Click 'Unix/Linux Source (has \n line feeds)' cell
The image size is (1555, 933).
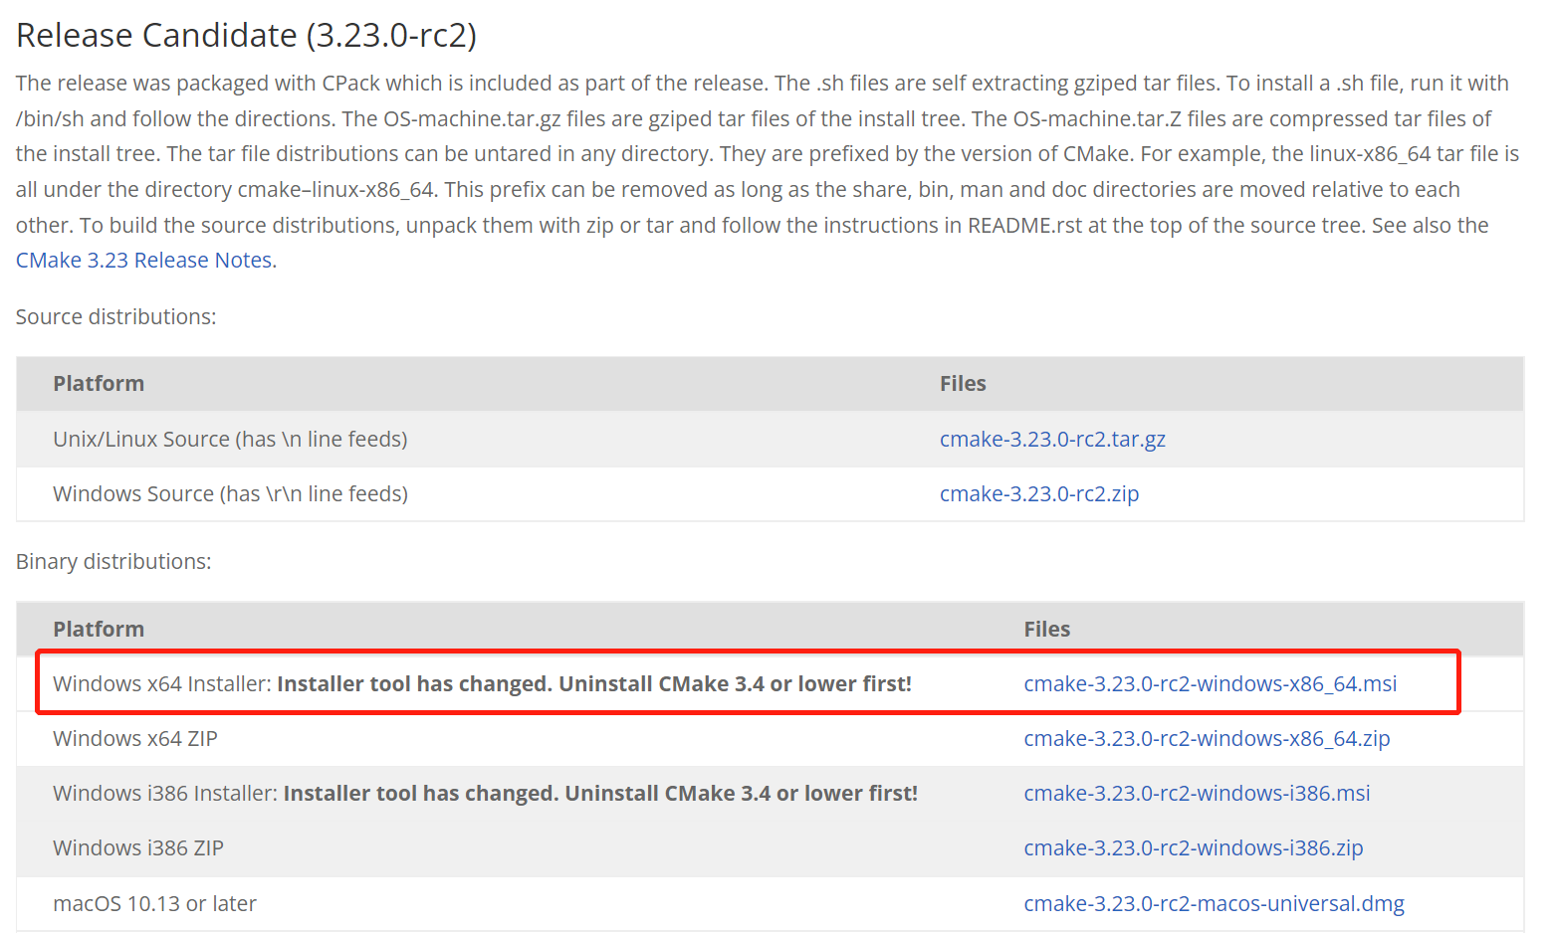pyautogui.click(x=230, y=440)
